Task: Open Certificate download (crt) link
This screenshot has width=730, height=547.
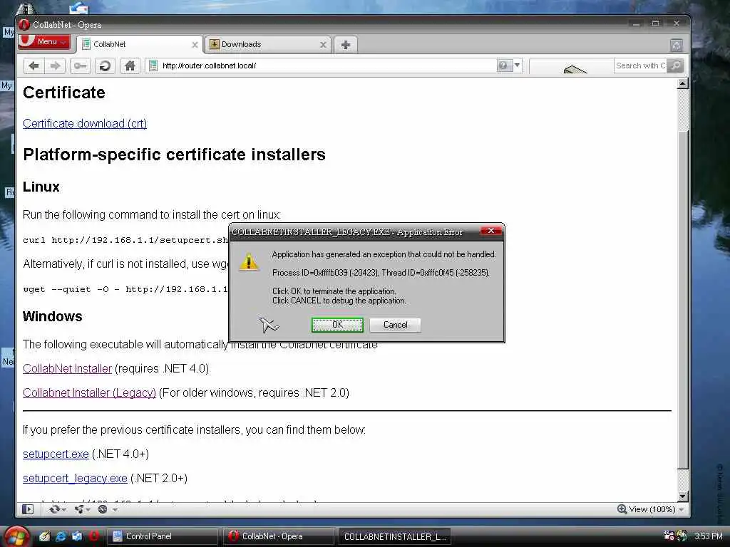Action: (85, 124)
